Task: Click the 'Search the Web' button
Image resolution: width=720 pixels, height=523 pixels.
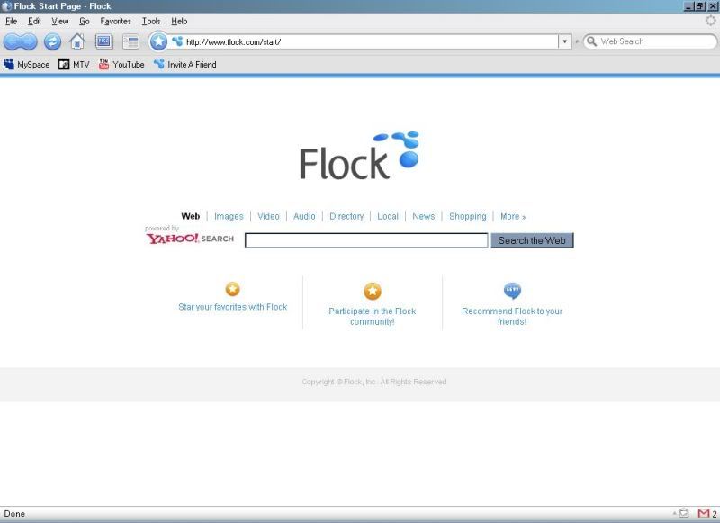Action: (532, 240)
